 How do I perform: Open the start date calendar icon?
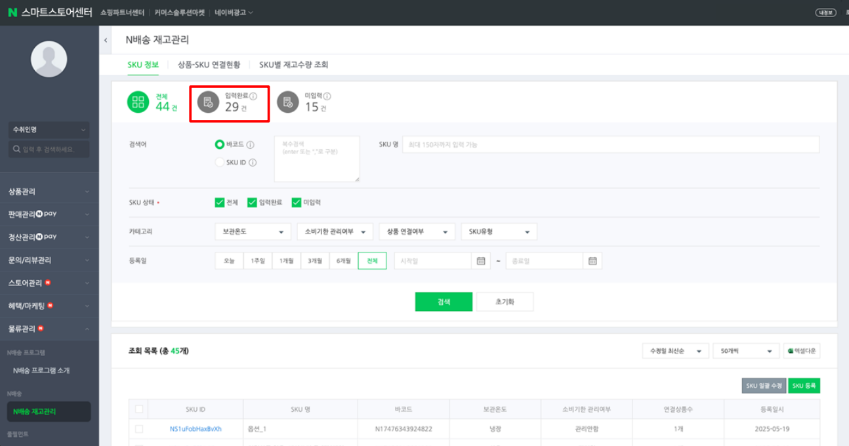tap(481, 261)
